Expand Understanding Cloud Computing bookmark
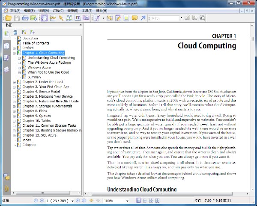The height and width of the screenshot is (206, 257). click(19, 58)
